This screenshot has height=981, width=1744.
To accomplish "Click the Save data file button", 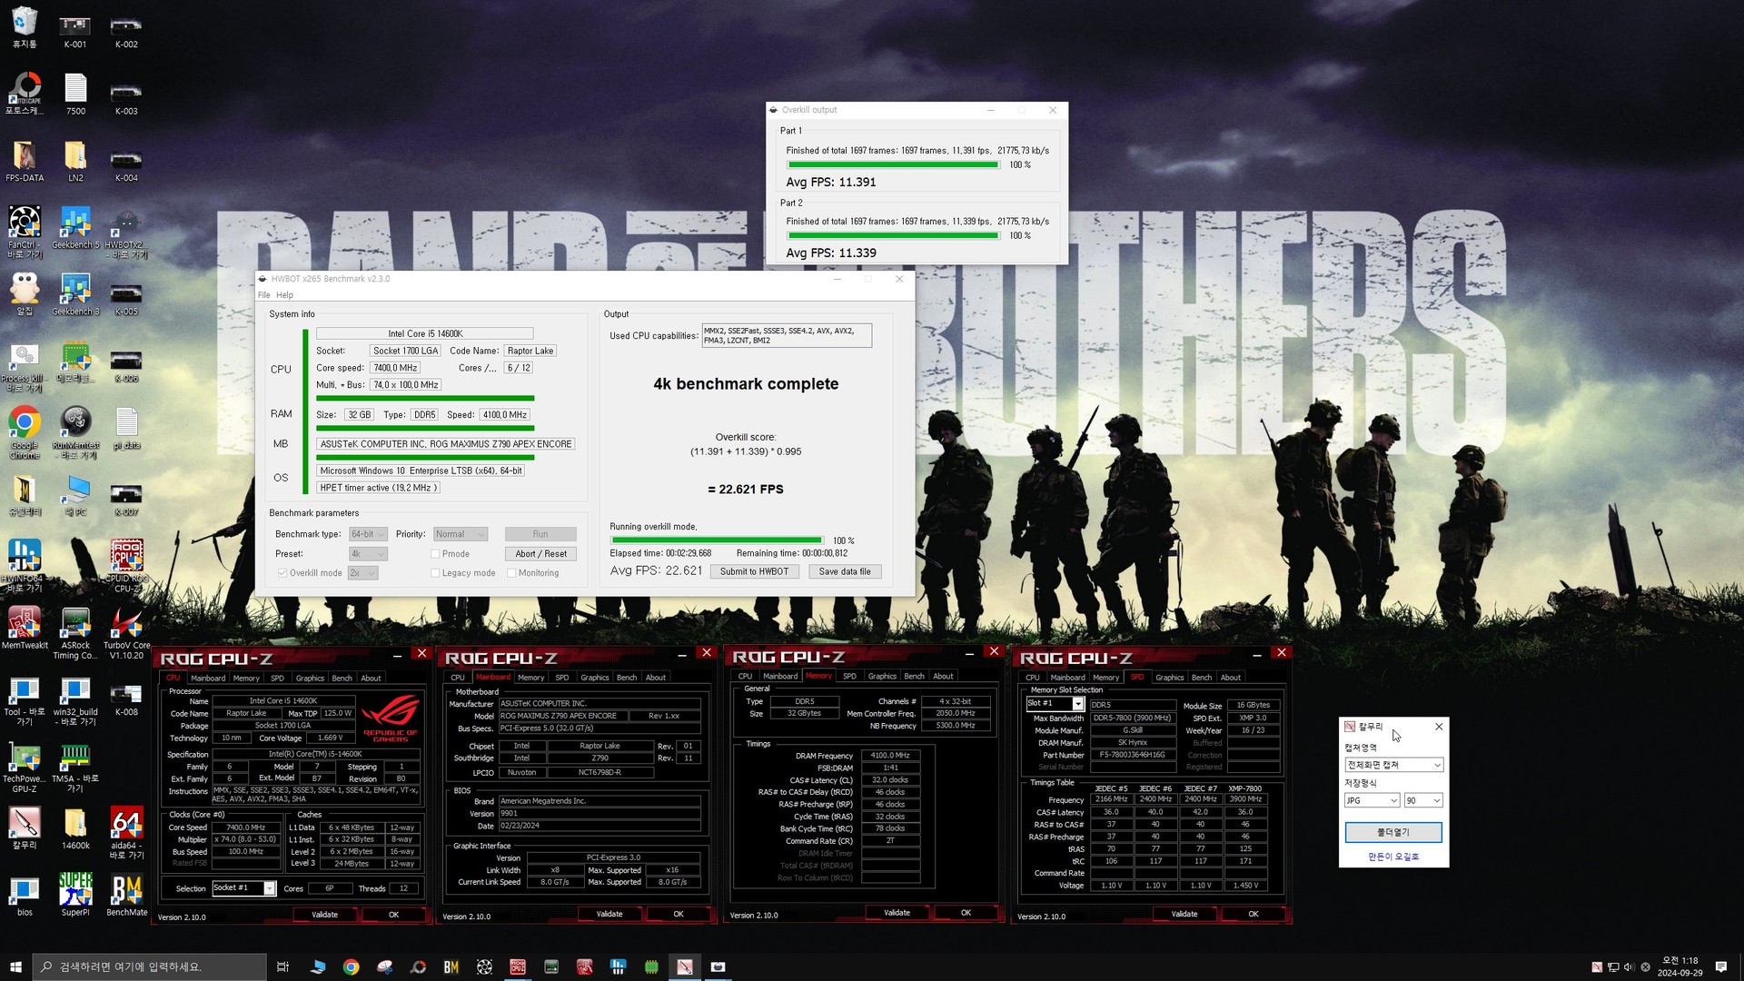I will [x=844, y=572].
